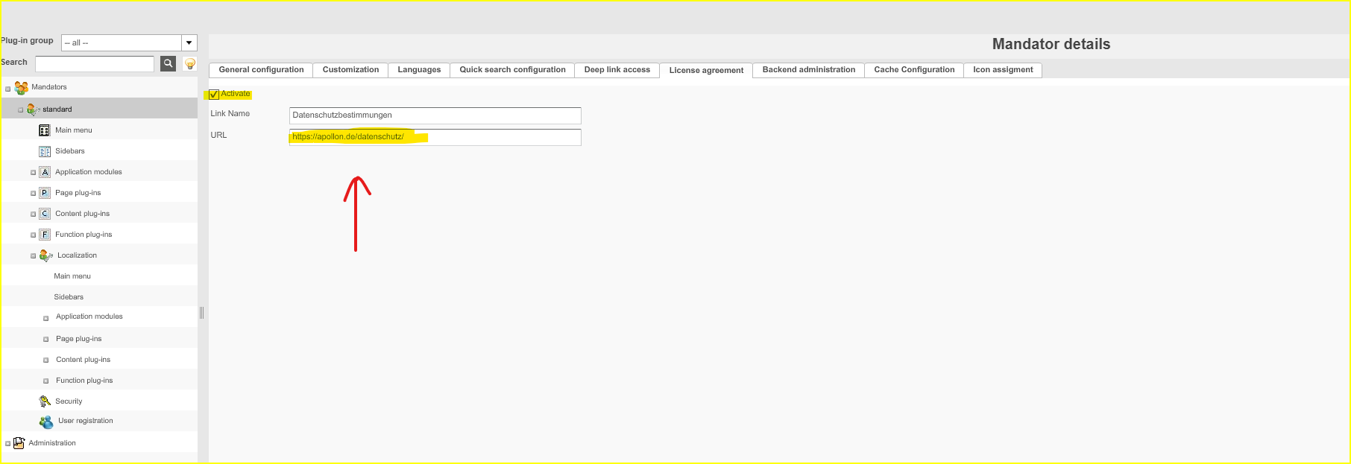Click the Mandators group icon

(x=21, y=88)
